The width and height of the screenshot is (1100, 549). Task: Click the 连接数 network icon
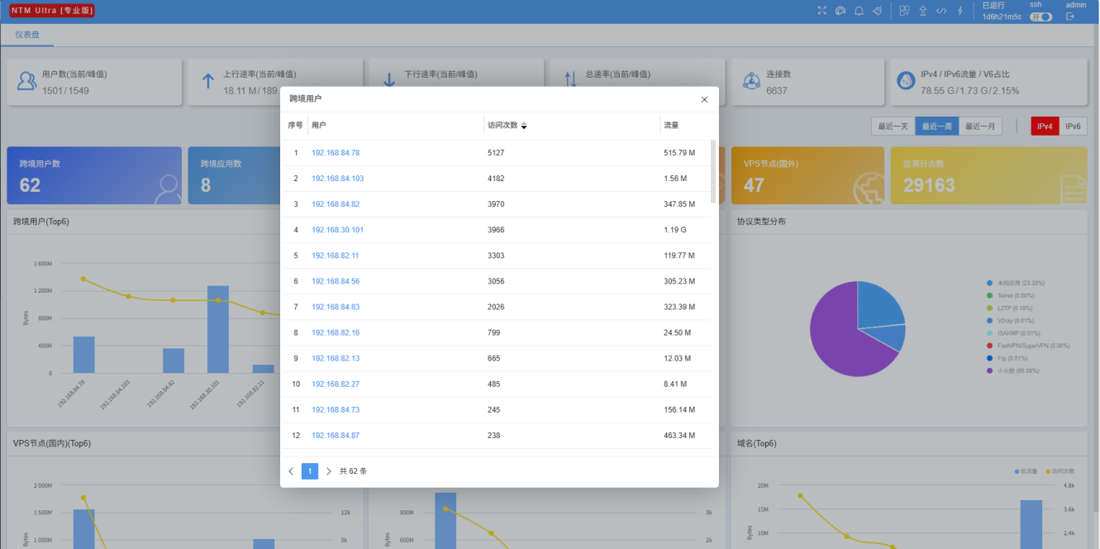(751, 81)
